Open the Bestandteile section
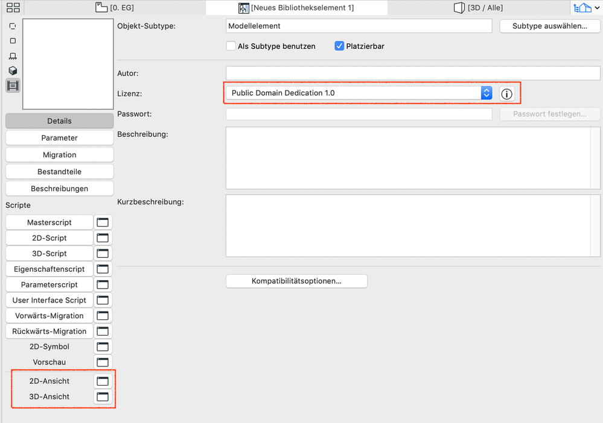 (x=59, y=172)
